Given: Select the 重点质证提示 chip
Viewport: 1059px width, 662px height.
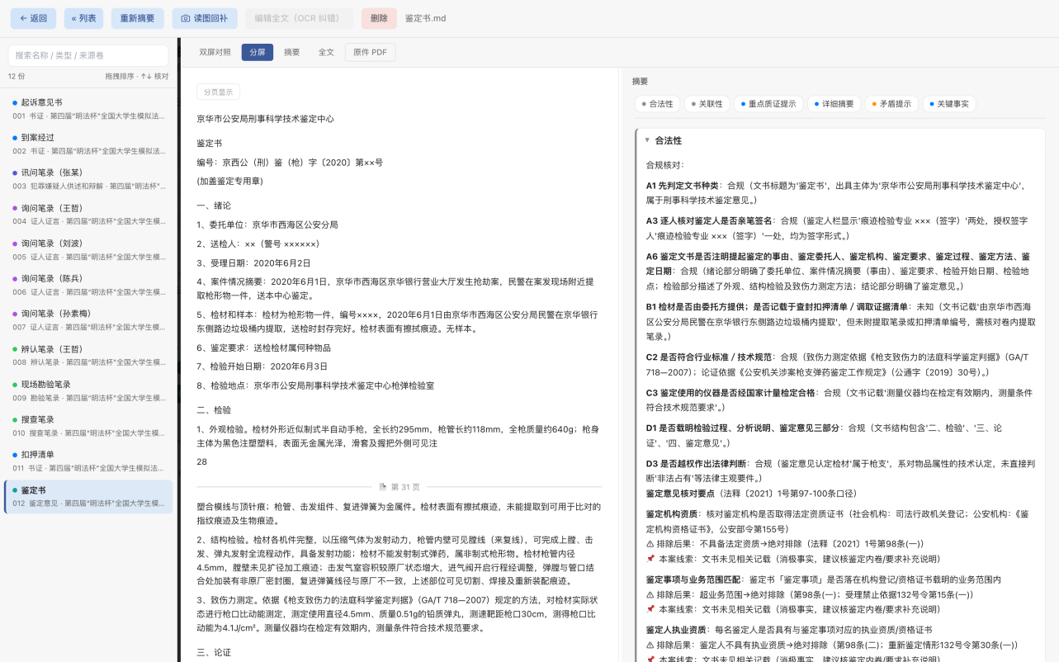Looking at the screenshot, I should tap(769, 104).
